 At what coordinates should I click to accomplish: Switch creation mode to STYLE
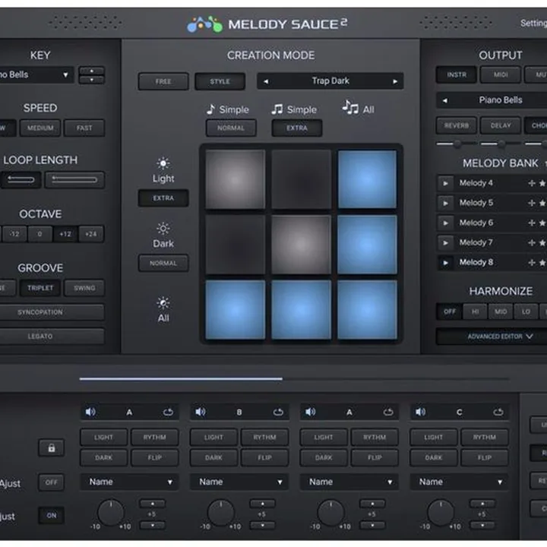click(220, 81)
